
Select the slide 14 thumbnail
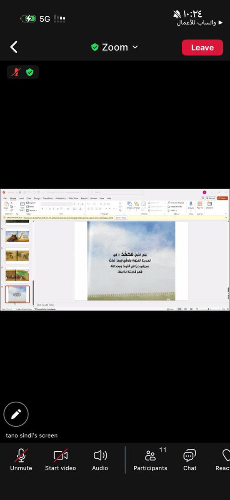coord(17,275)
